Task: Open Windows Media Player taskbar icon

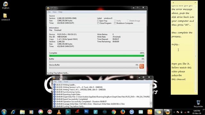Action: 31,112
